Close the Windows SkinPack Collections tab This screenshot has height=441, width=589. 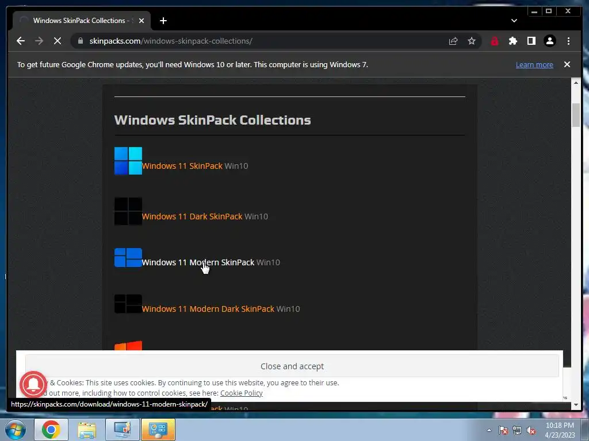[141, 21]
